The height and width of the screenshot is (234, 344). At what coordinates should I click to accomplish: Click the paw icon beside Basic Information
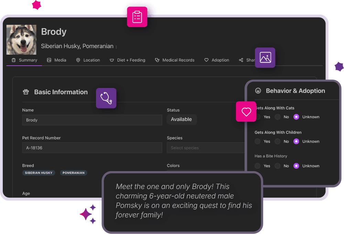click(26, 92)
